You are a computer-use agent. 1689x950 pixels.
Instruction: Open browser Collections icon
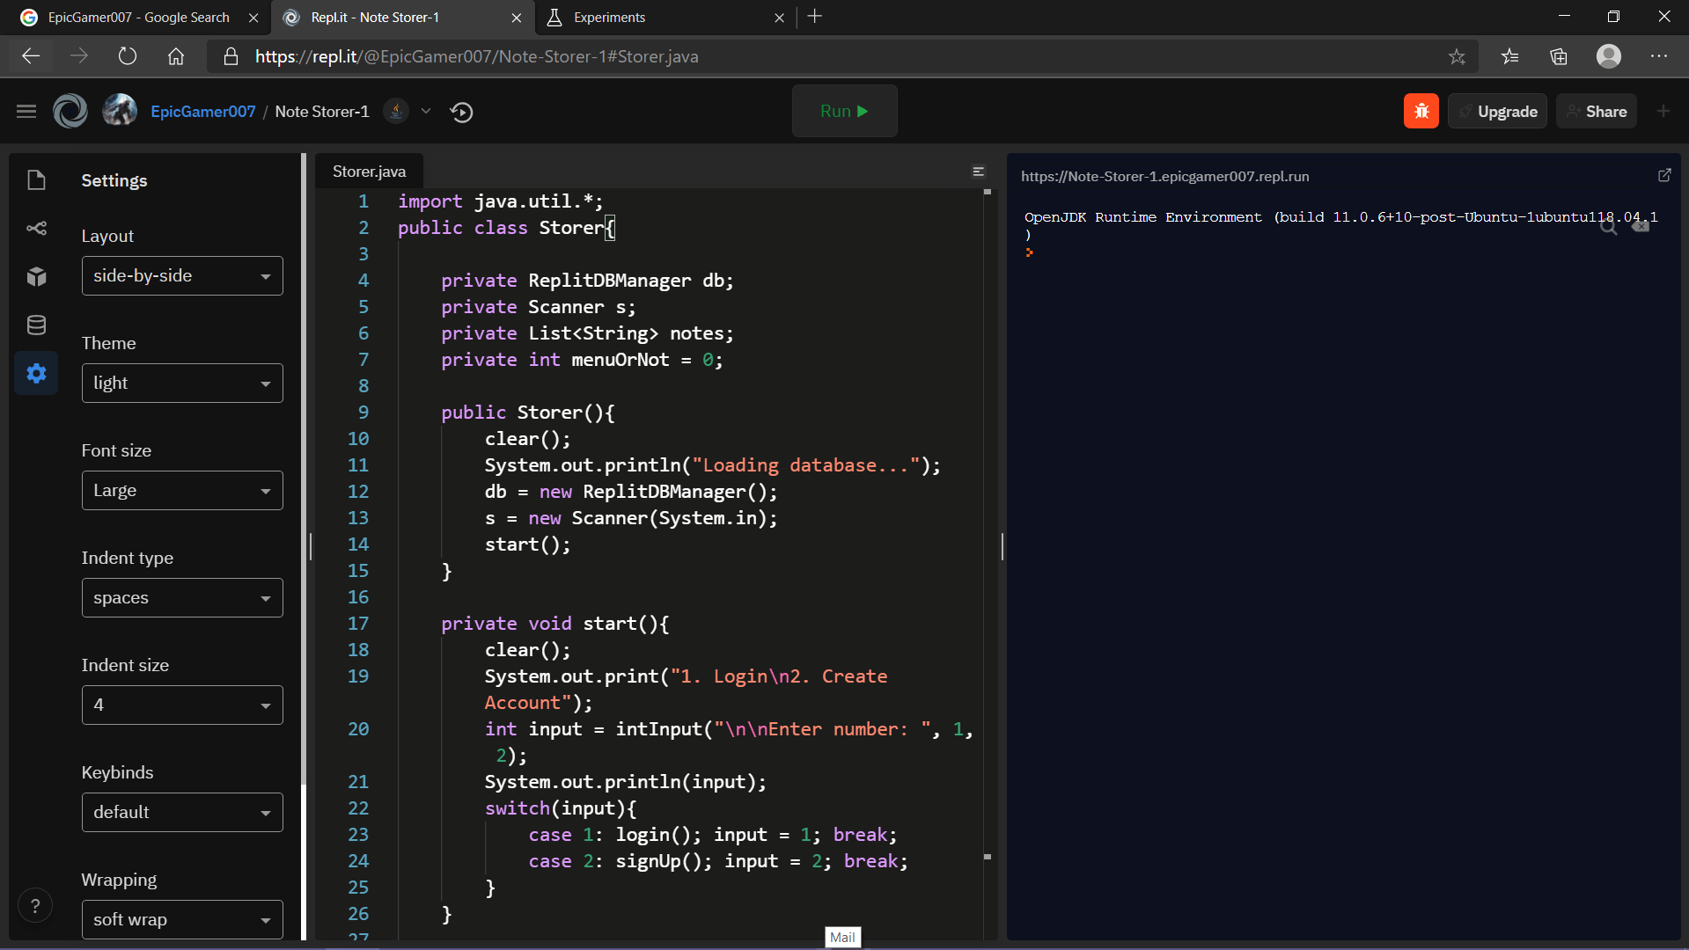(1559, 56)
